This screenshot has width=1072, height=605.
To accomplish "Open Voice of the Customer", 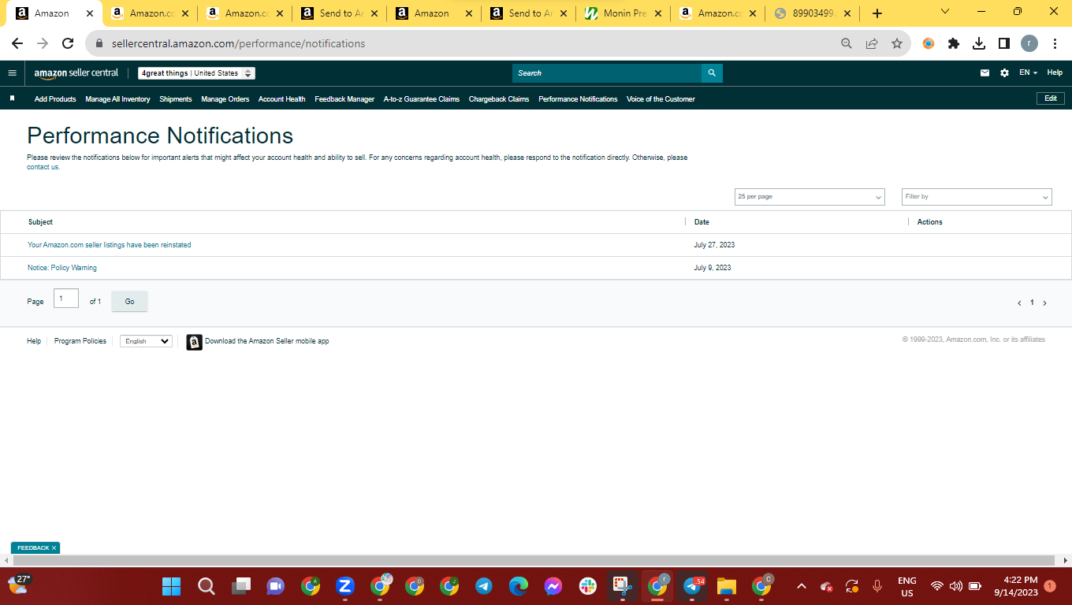I will (661, 99).
